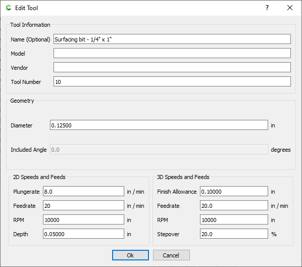Click the Carbide Create app icon in title bar
The height and width of the screenshot is (267, 302).
tap(9, 8)
